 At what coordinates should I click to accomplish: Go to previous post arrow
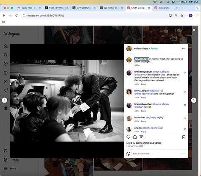tap(5, 100)
